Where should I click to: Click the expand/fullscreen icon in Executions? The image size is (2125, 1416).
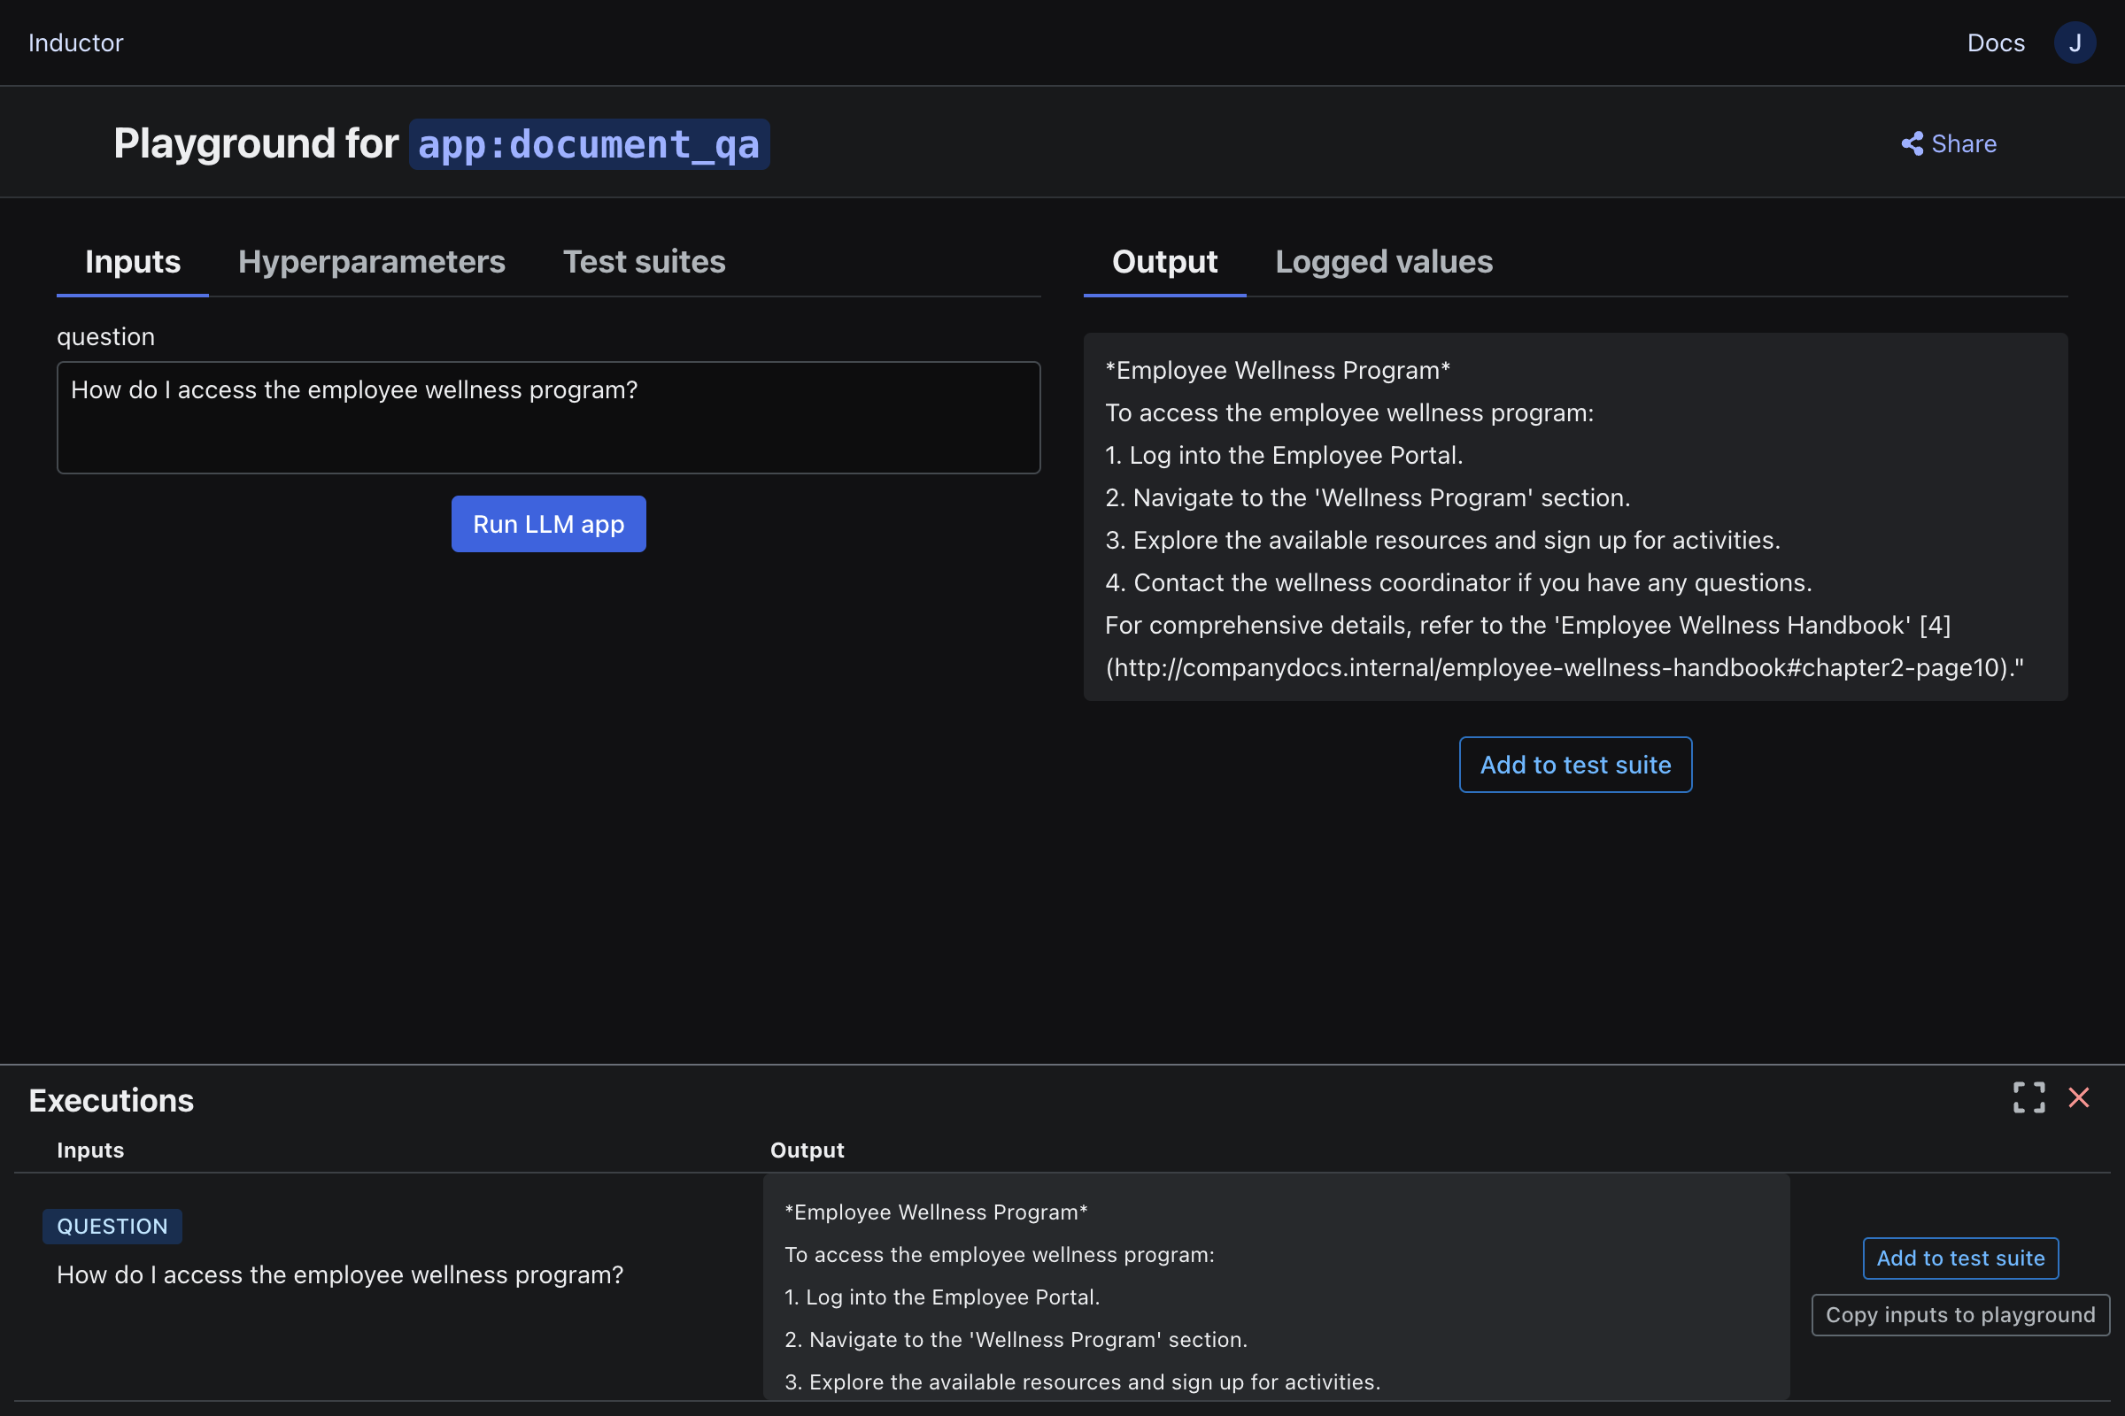coord(2028,1097)
